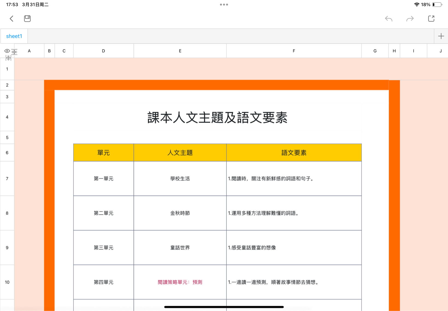Screen dimensions: 448x311
Task: Select row 3 header
Action: [x=7, y=97]
